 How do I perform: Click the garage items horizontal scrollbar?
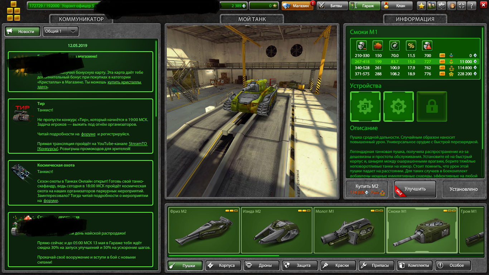click(x=223, y=256)
